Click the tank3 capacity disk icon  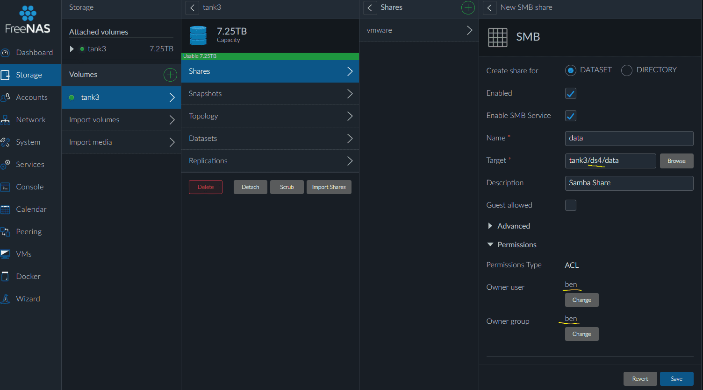tap(198, 36)
